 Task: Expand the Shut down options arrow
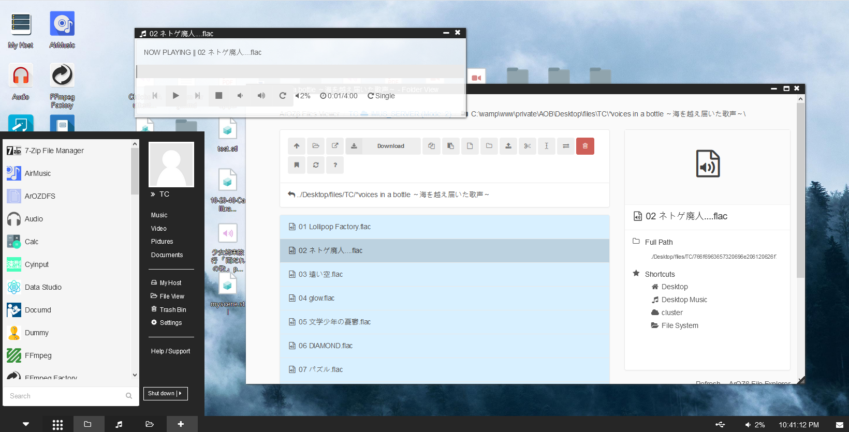[x=180, y=394]
